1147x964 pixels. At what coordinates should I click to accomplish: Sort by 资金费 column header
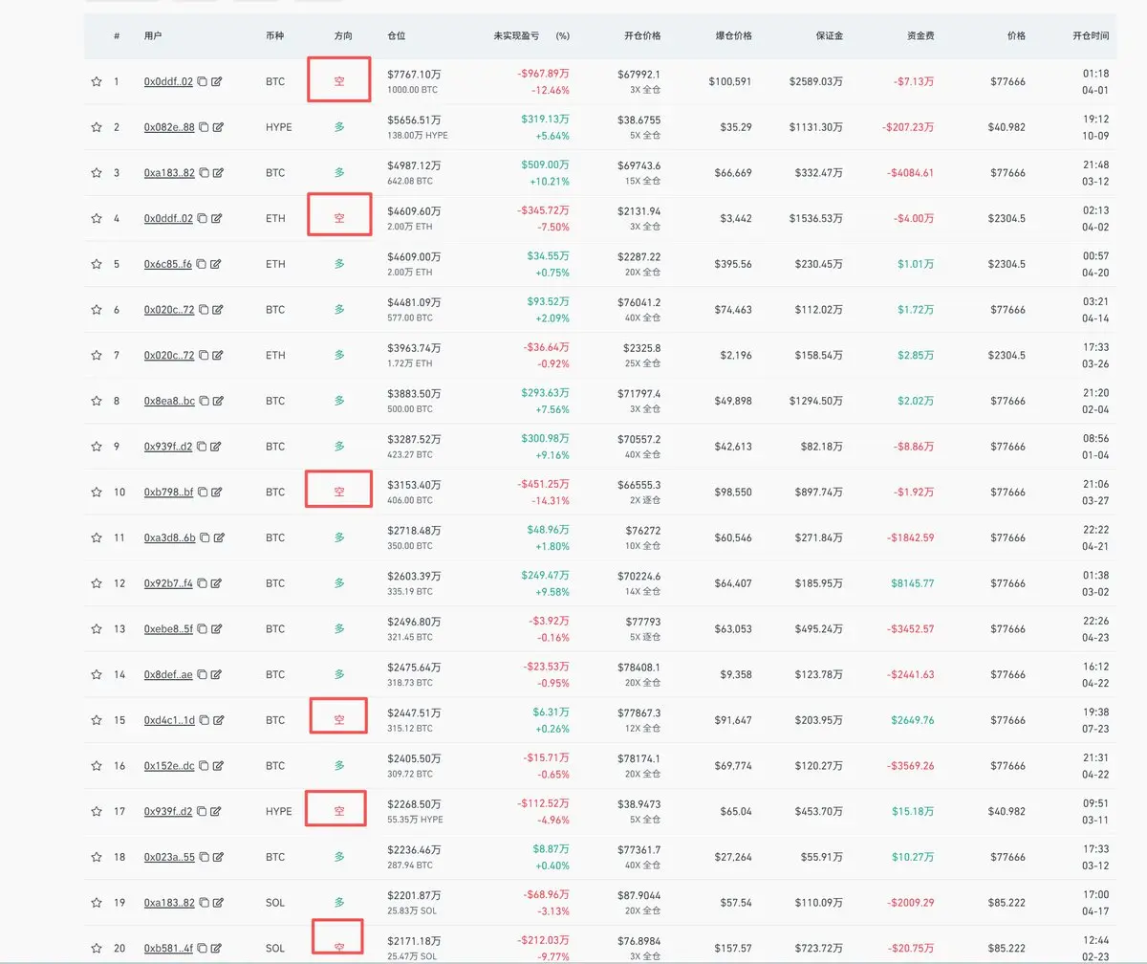921,36
